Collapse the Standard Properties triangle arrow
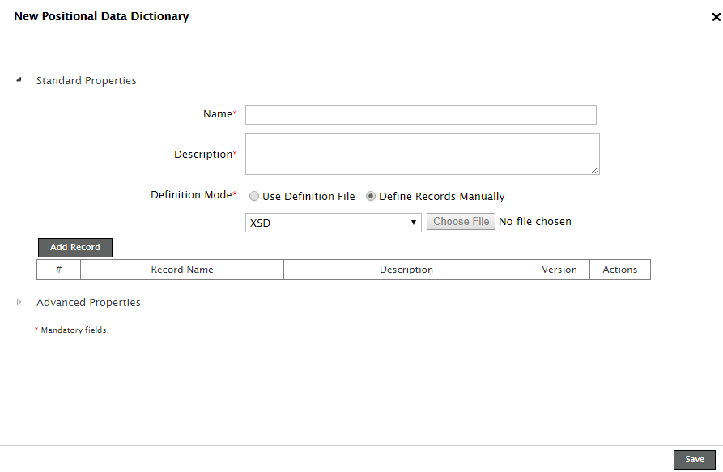Screen dimensions: 723x472 click(19, 80)
